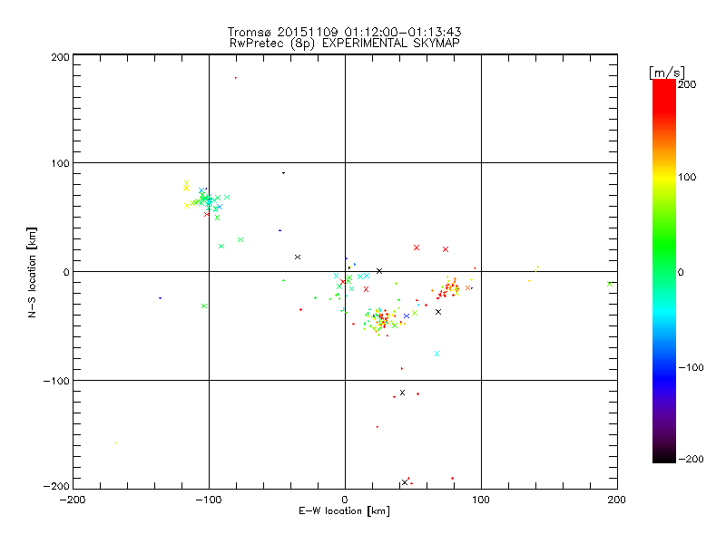726x544 pixels.
Task: Click the y-axis tick label 200
Action: 60,57
